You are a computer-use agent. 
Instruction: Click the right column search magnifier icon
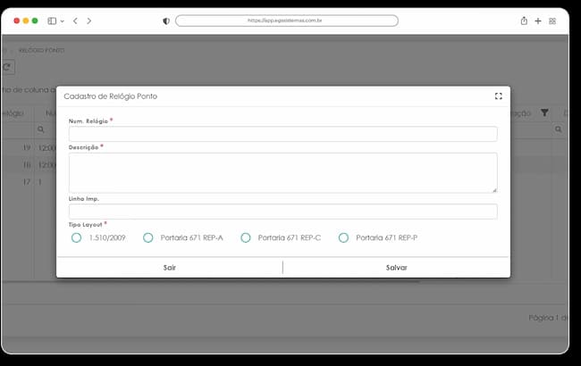[x=559, y=129]
